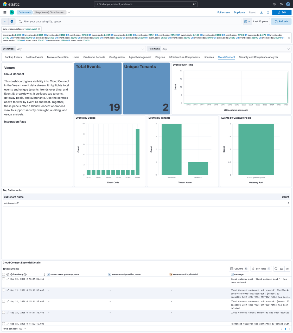Open the help menu icon
Screen dimensions: 293x333
pos(274,4)
